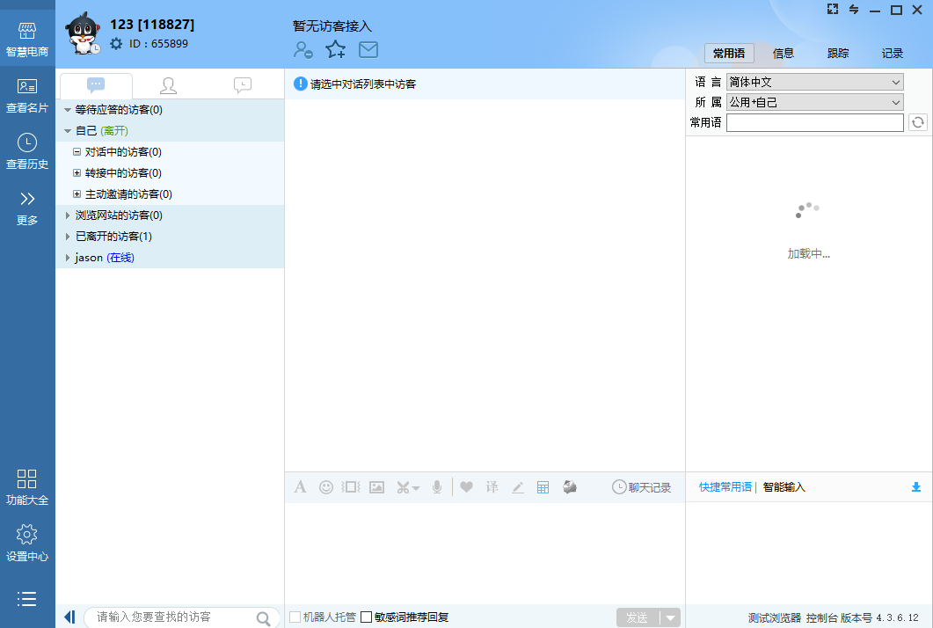Click the 智能输入 link

[x=784, y=487]
